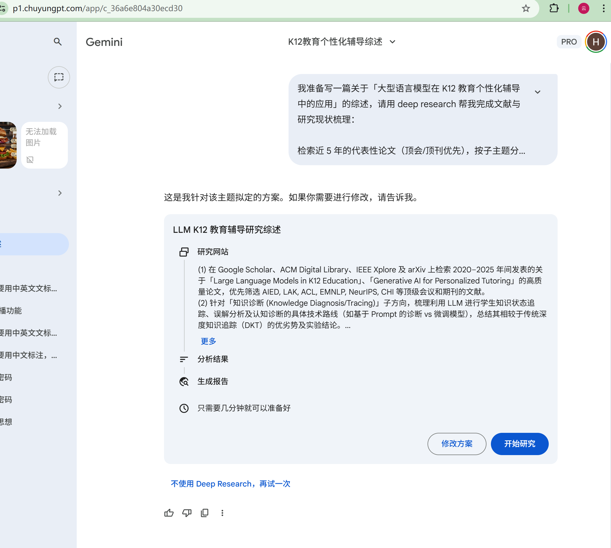Bookmark this page with the star icon
611x548 pixels.
pos(526,8)
